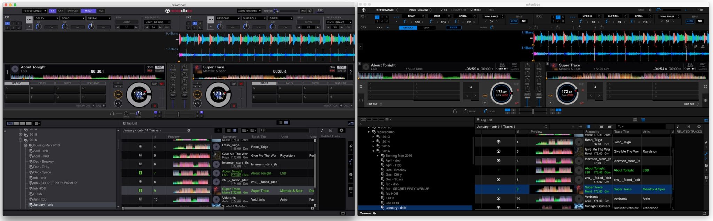Expand Burning Man 2016 folder in left tree
The image size is (713, 221).
pyautogui.click(x=25, y=146)
